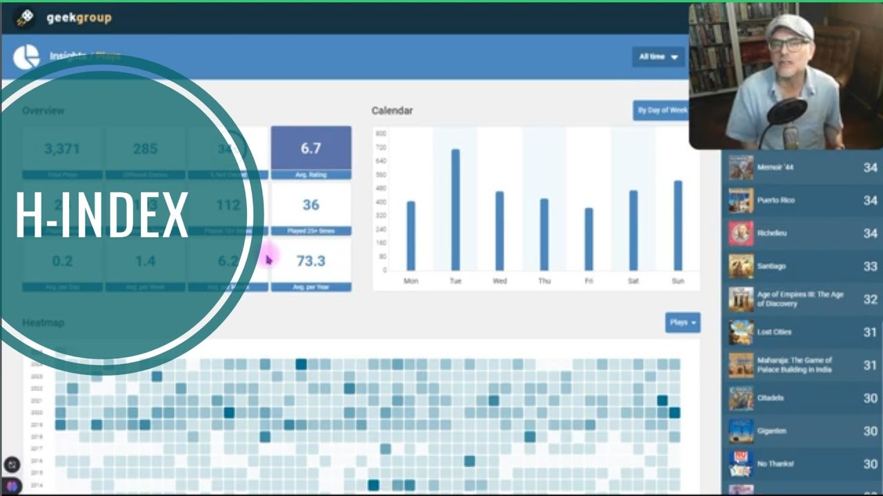This screenshot has height=496, width=883.
Task: Click the 31 play count for Lost Cities
Action: 870,332
